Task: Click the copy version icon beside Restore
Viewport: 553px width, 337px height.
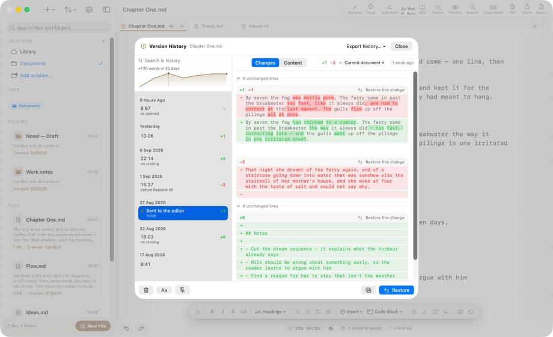Action: click(x=368, y=290)
